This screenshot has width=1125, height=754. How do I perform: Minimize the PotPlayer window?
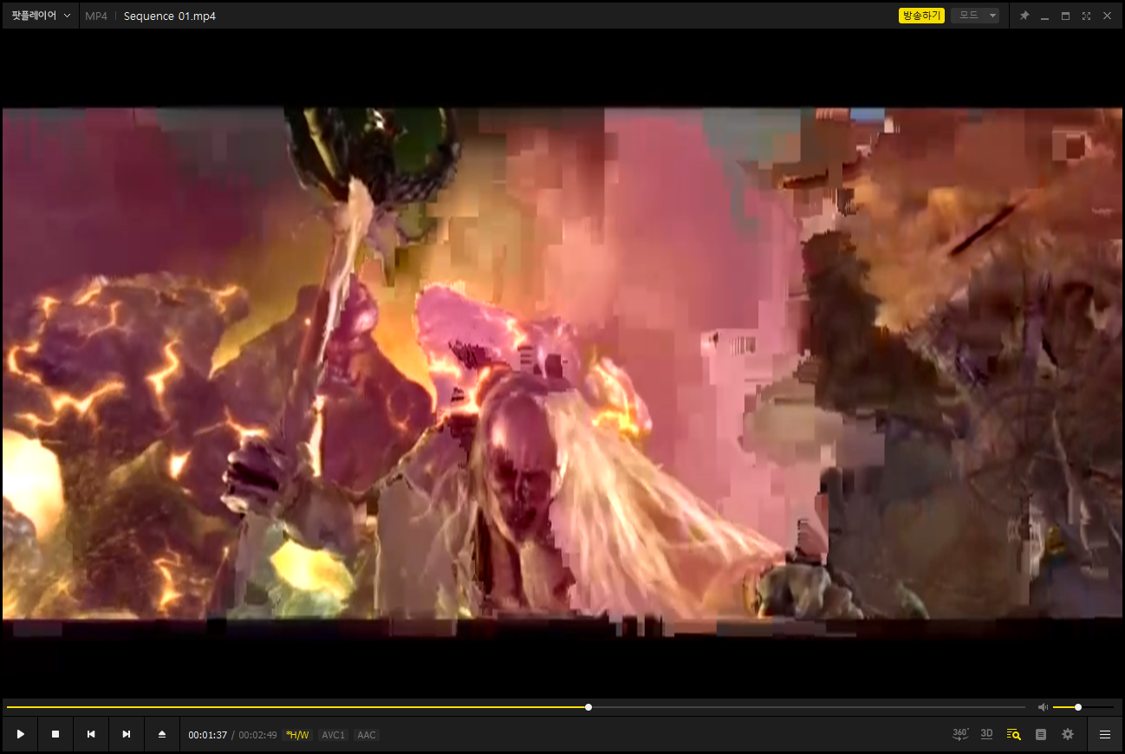(1044, 16)
